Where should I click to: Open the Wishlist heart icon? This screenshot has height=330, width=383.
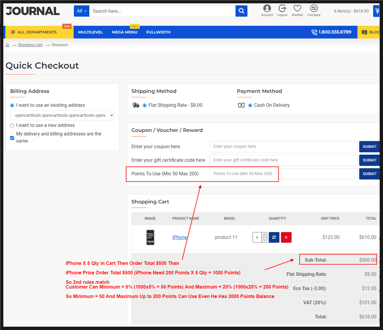coord(297,8)
